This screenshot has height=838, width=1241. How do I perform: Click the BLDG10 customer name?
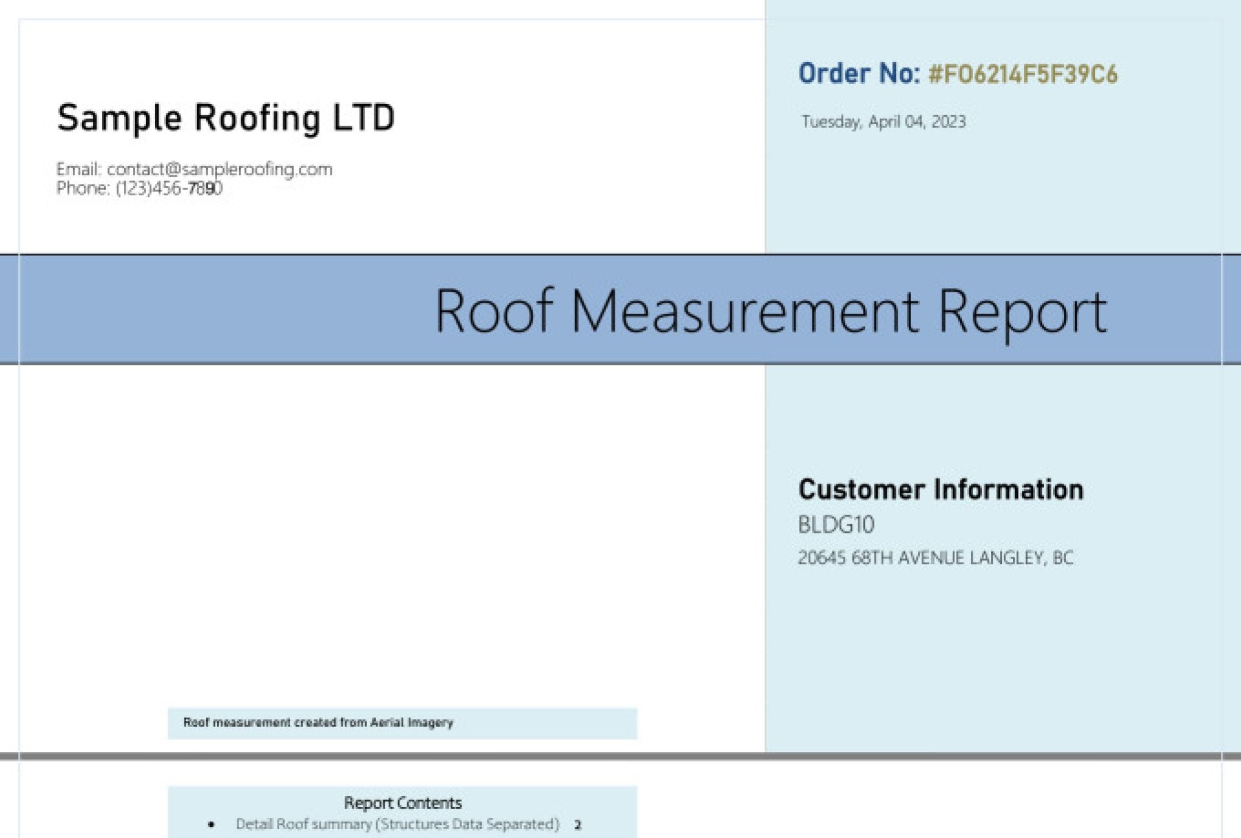[x=836, y=524]
